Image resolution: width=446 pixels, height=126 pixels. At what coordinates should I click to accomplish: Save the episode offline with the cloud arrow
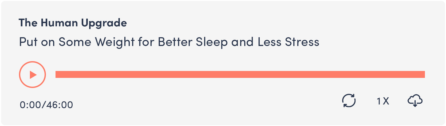tap(415, 100)
